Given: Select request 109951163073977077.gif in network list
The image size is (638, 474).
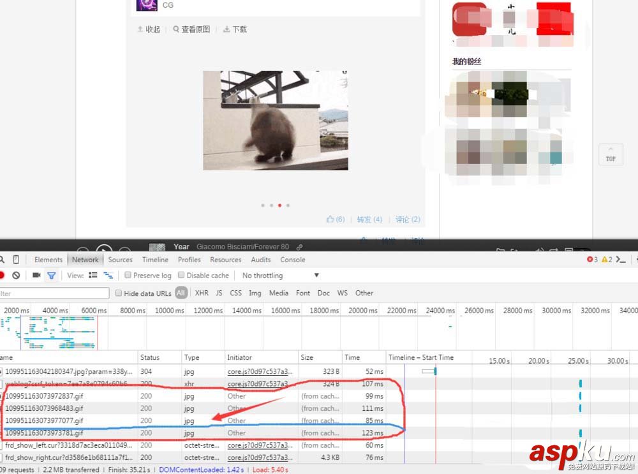Looking at the screenshot, I should [45, 420].
